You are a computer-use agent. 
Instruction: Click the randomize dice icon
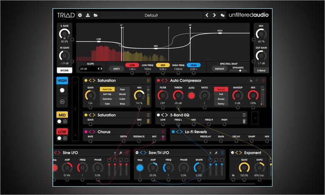(x=222, y=15)
